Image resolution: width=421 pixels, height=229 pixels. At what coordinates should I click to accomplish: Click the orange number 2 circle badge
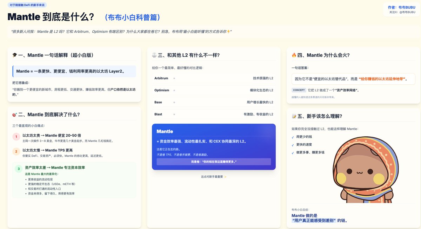click(16, 152)
